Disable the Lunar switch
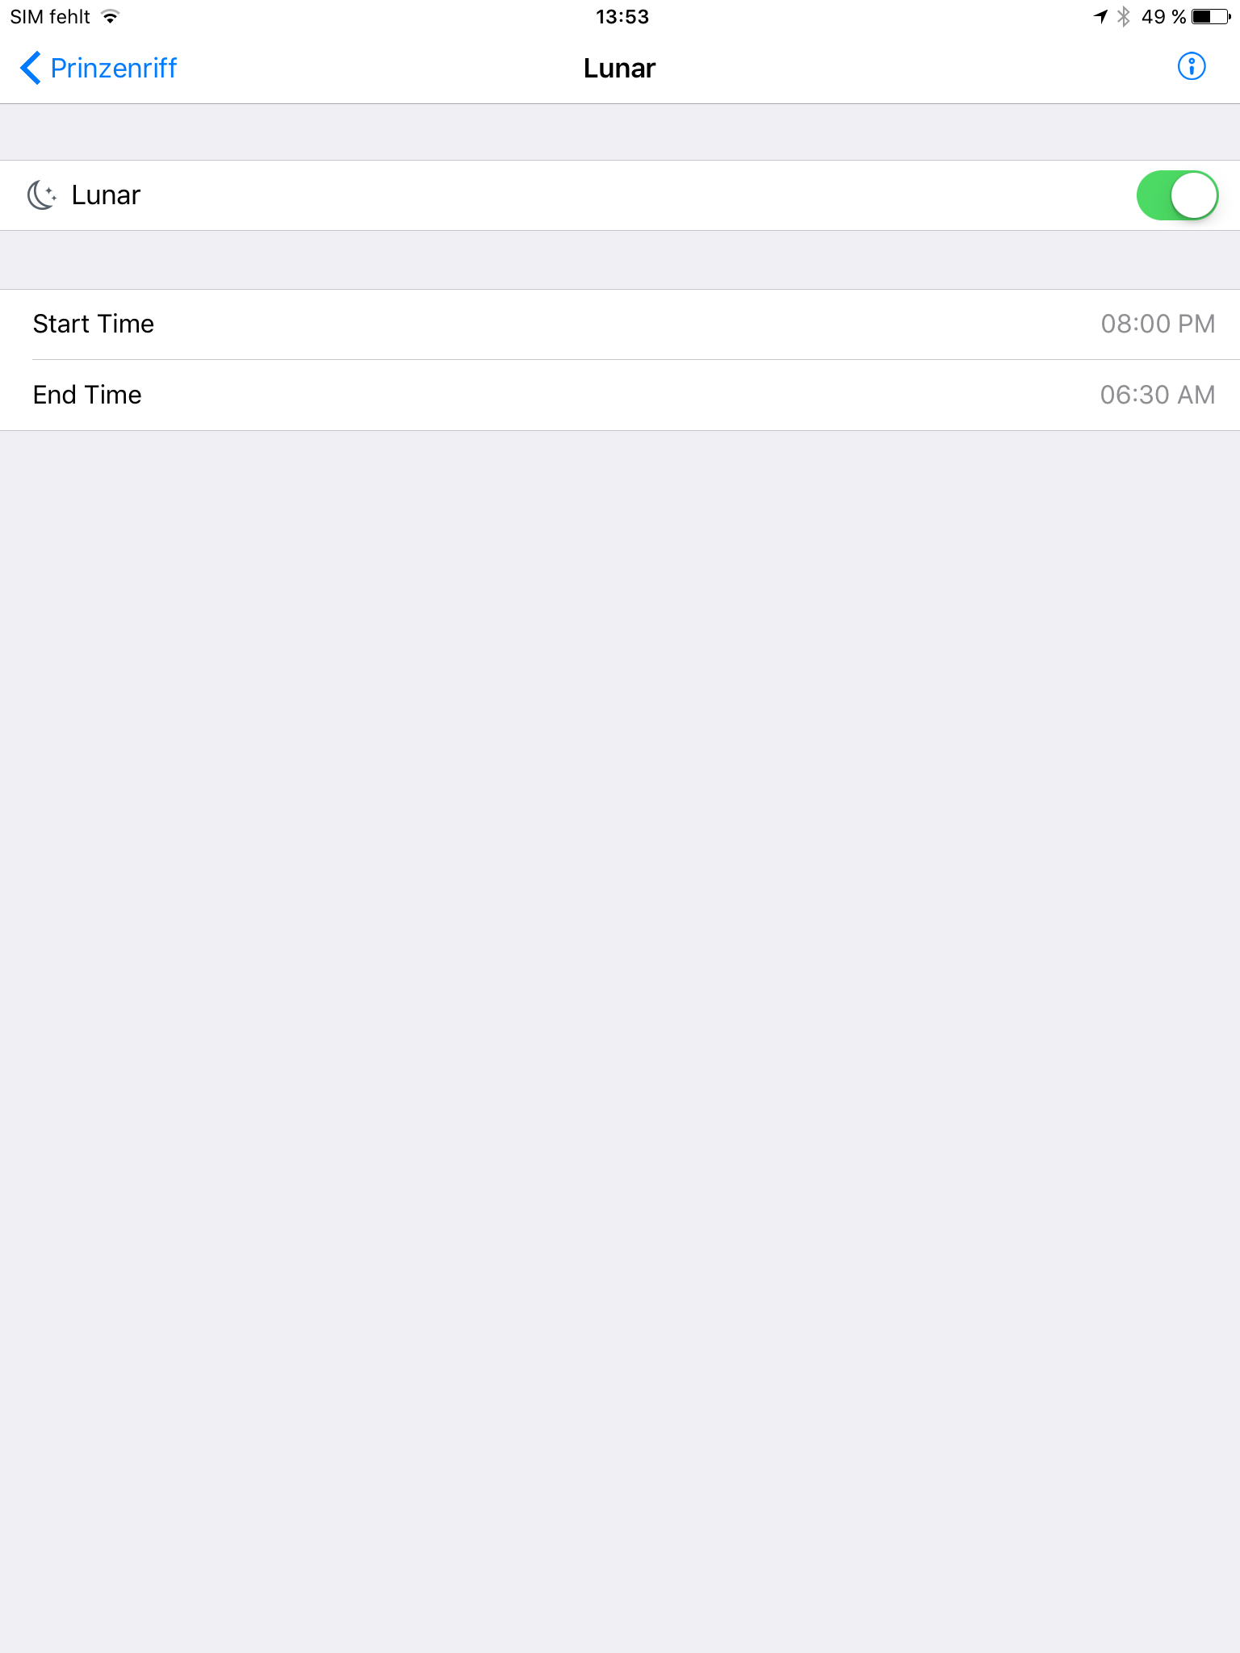This screenshot has height=1653, width=1240. [1177, 195]
